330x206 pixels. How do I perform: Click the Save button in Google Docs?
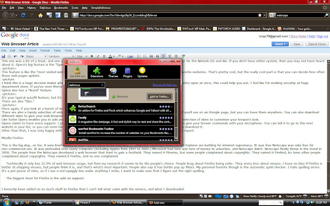coord(297,44)
